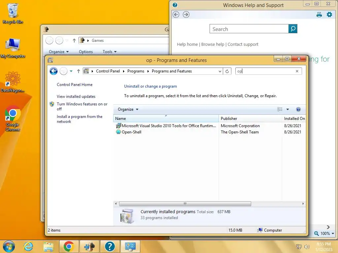Open Control Panel Home link
The image size is (338, 253).
pyautogui.click(x=75, y=85)
